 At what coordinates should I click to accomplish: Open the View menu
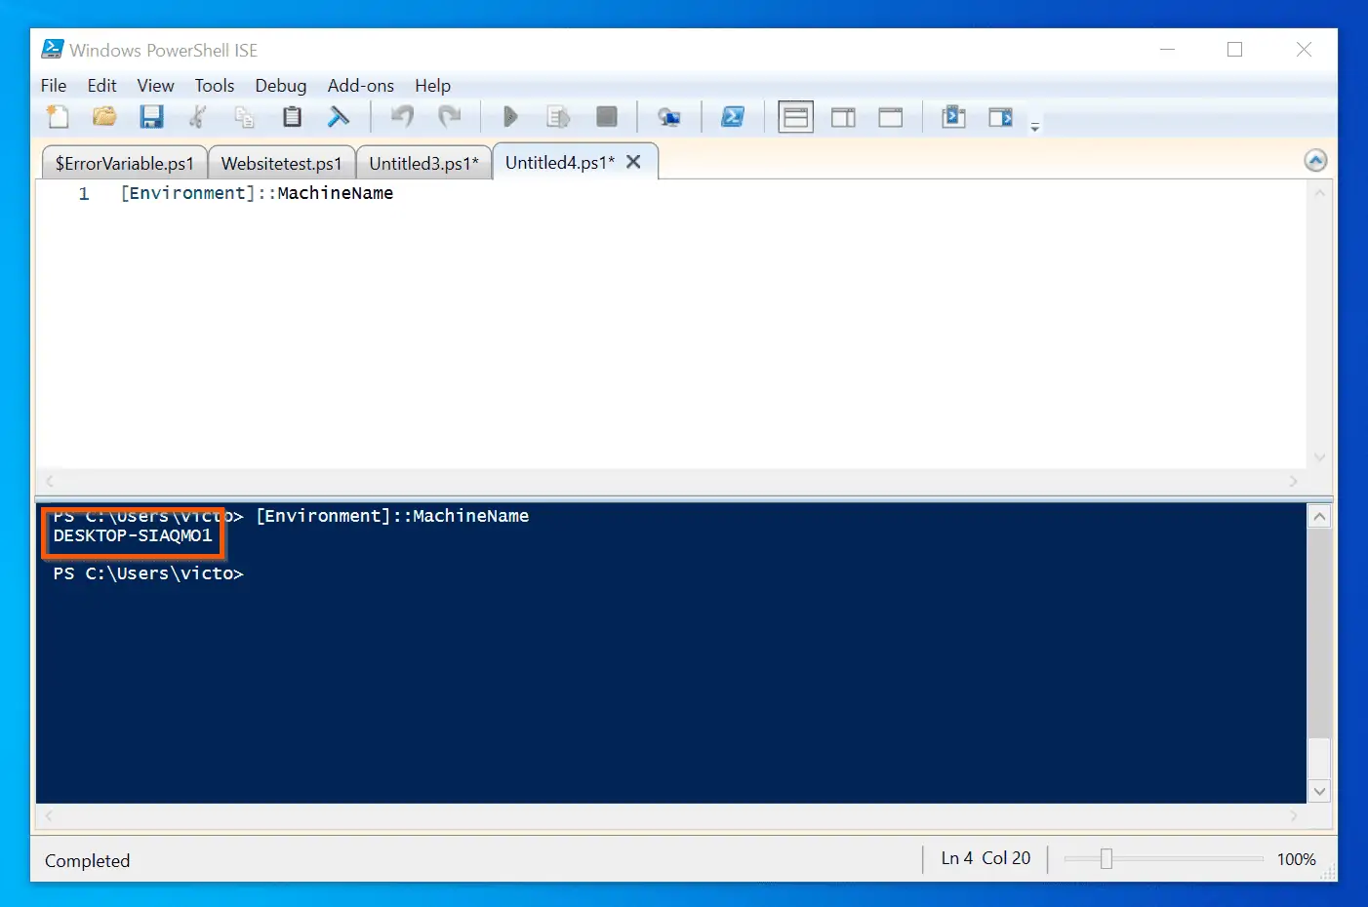[155, 86]
